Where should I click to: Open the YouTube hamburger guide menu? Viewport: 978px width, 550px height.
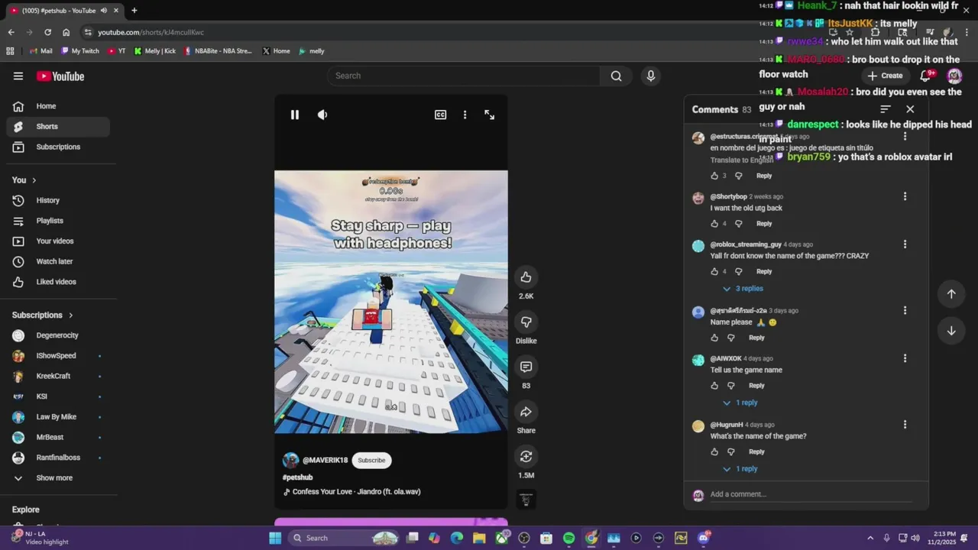(x=18, y=76)
